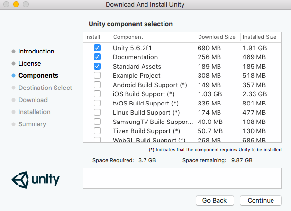Click the Space Required 3.7 GB value

pos(147,160)
